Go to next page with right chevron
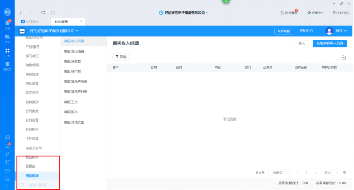 (x=316, y=173)
